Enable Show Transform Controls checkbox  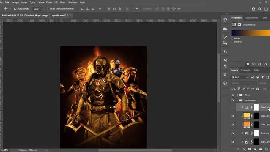point(48,8)
